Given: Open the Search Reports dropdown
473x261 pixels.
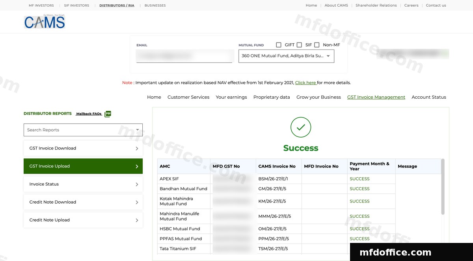Looking at the screenshot, I should pyautogui.click(x=83, y=130).
